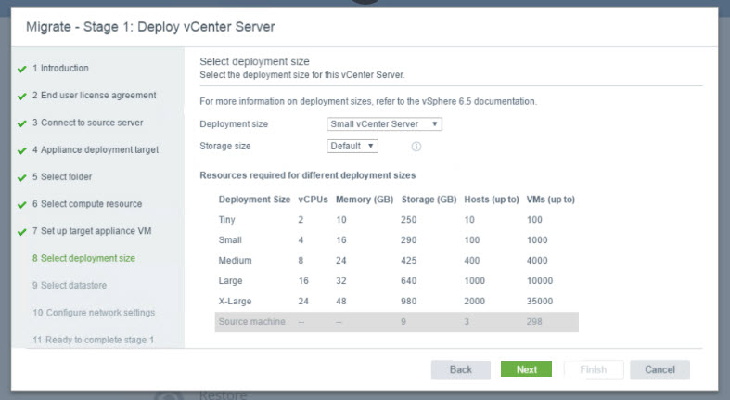Select the Medium deployment size row

[396, 260]
